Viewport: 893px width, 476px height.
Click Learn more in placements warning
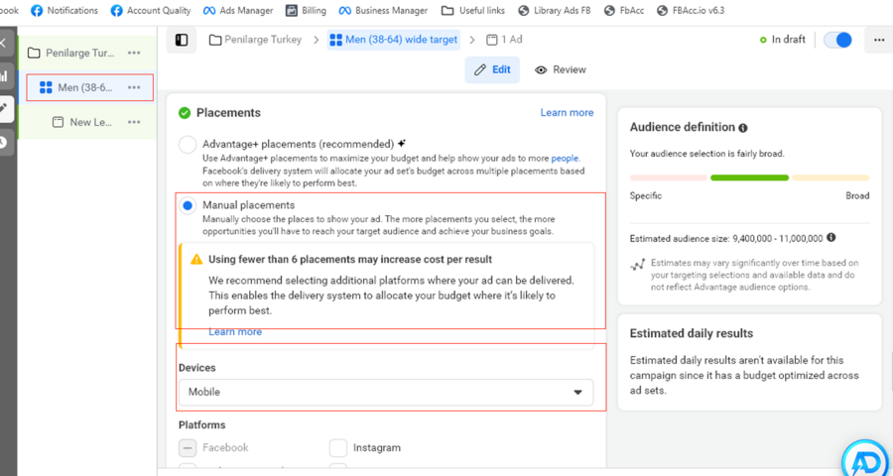(x=235, y=332)
